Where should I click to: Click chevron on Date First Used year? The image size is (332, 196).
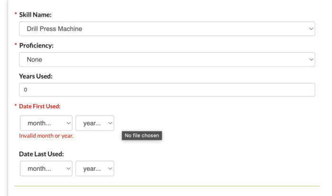click(110, 123)
